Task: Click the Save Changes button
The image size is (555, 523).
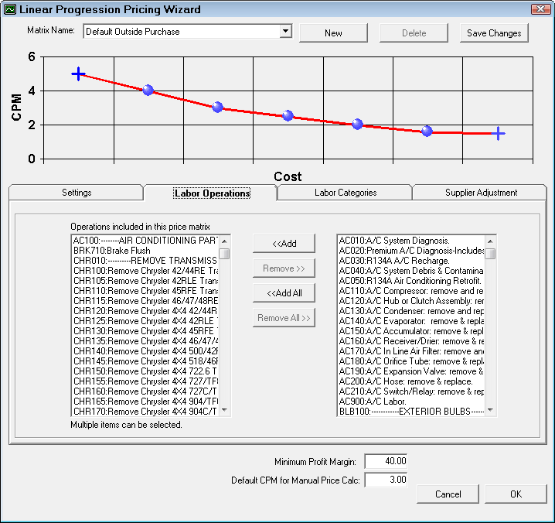Action: [494, 33]
